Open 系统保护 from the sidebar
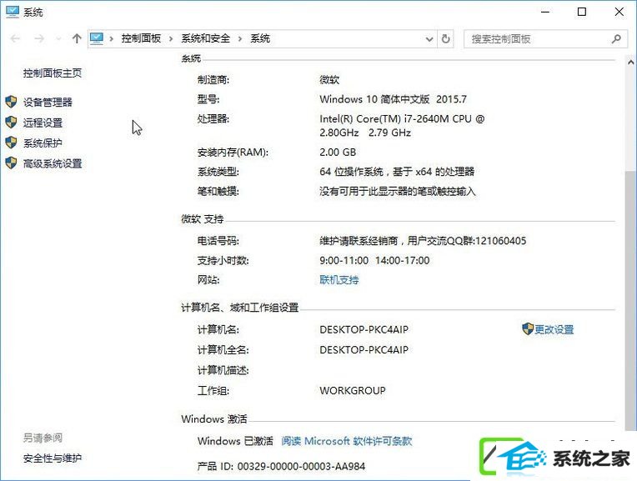637x481 pixels. click(x=43, y=143)
